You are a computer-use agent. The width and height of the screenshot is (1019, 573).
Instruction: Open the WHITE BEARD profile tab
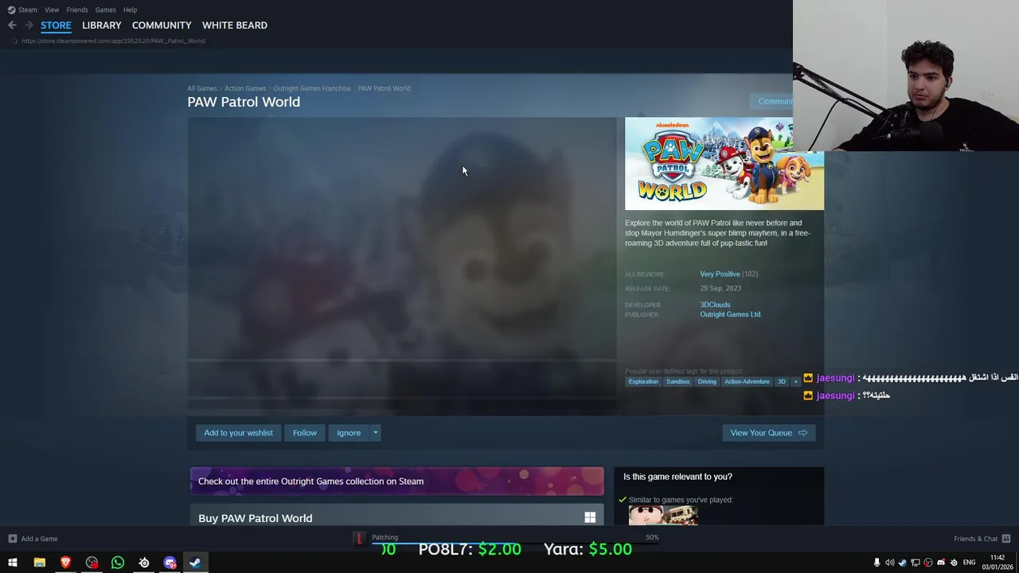pos(235,25)
